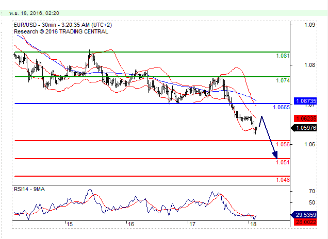Click the 1.08 price axis label
Viewport: 328px width, 239px height.
309,65
